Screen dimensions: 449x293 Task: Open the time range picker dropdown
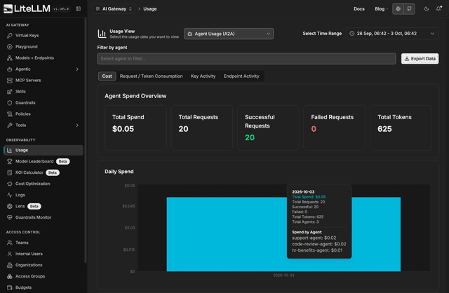pos(391,34)
